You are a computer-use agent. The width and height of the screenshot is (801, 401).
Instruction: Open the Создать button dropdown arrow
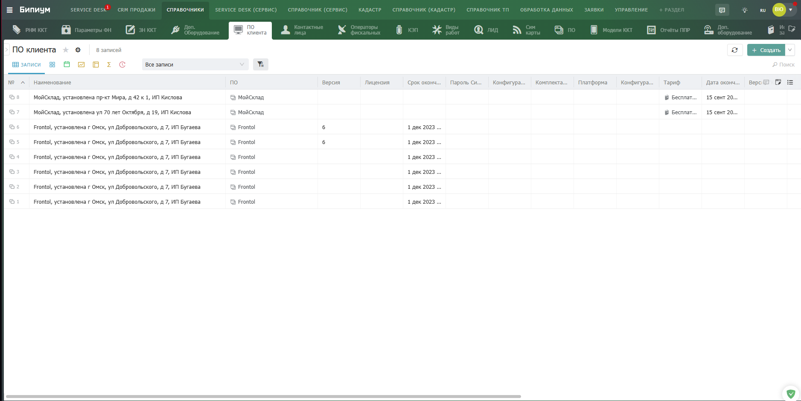click(x=790, y=50)
